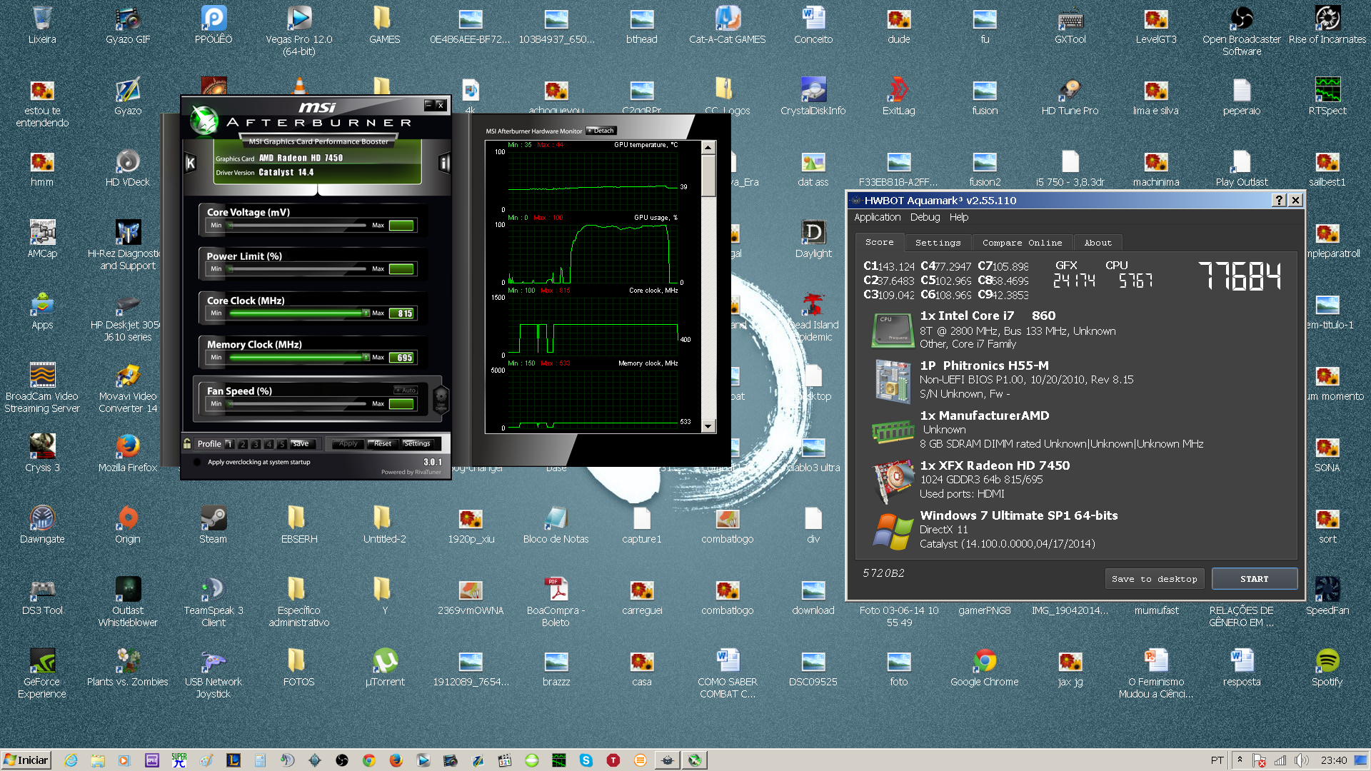Unlock profiles with the padlock icon
Image resolution: width=1371 pixels, height=771 pixels.
click(x=187, y=443)
